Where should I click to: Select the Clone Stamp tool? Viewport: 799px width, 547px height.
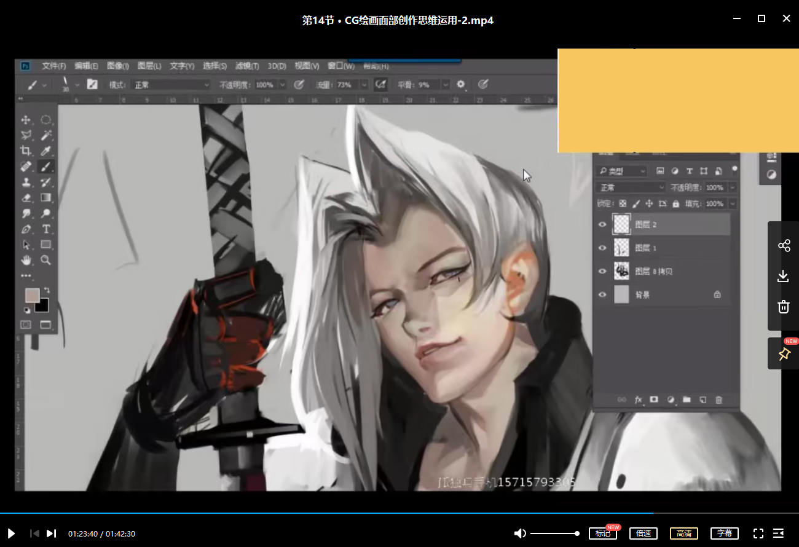point(26,182)
